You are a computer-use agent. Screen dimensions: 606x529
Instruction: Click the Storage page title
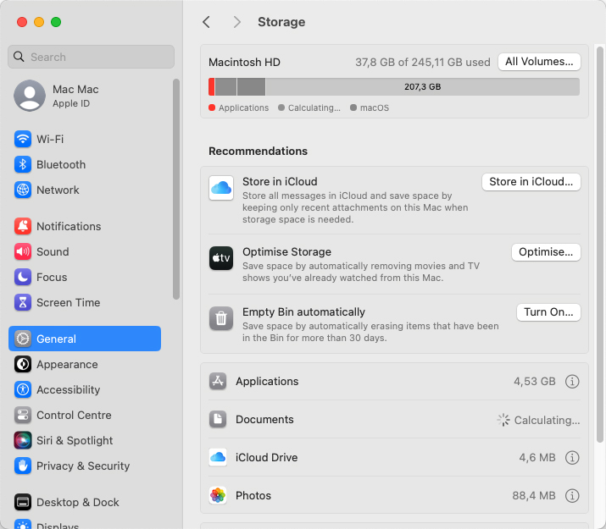coord(281,22)
